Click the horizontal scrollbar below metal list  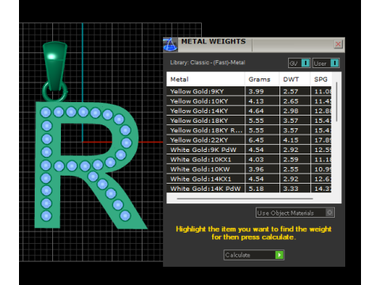tap(245, 199)
